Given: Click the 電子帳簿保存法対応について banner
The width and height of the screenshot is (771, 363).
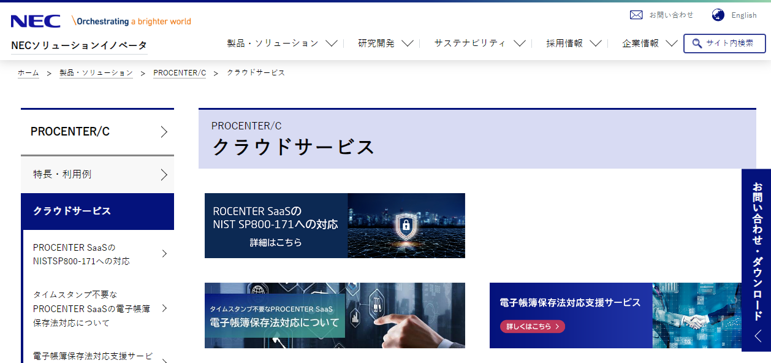Looking at the screenshot, I should 335,315.
